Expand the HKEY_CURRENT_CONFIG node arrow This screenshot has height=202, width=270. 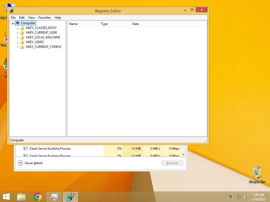(x=18, y=47)
